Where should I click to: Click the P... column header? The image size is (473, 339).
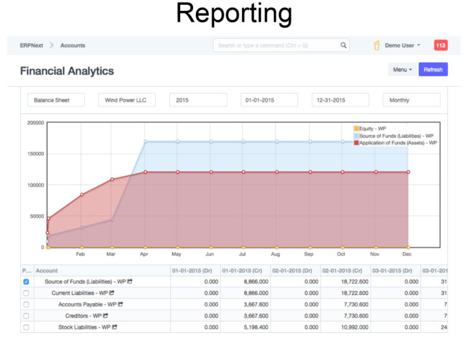tap(27, 271)
